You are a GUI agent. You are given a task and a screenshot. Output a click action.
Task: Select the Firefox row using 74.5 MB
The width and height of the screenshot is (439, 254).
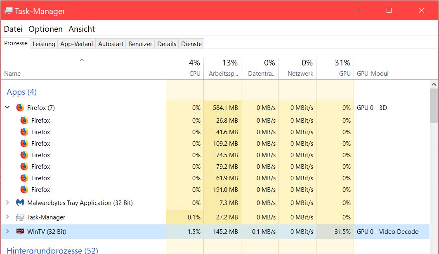coord(83,155)
